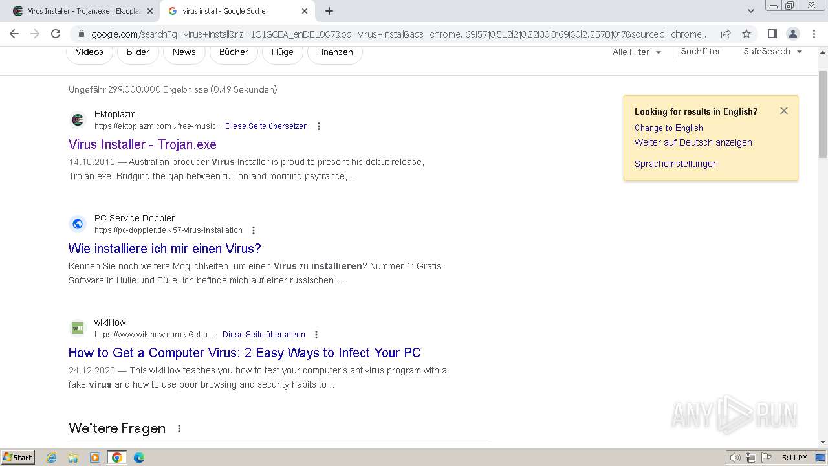Close the English results prompt
The width and height of the screenshot is (828, 466).
(784, 111)
